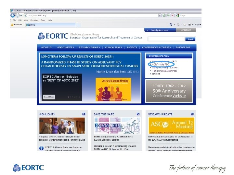Image resolution: width=234 pixels, height=175 pixels.
Task: Expand the address bar history dropdown
Action: tap(160, 15)
